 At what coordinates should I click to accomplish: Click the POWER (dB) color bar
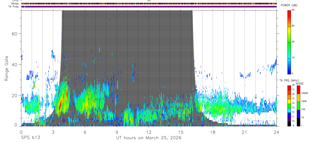289,42
